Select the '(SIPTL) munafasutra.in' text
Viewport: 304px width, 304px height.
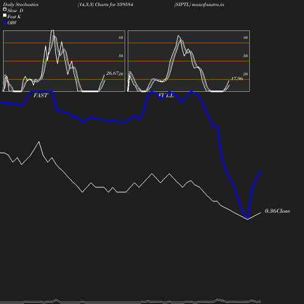tap(199, 5)
